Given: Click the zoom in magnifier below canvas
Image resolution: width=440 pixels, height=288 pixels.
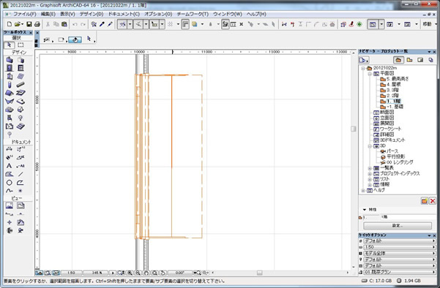Looking at the screenshot, I should pyautogui.click(x=130, y=273).
